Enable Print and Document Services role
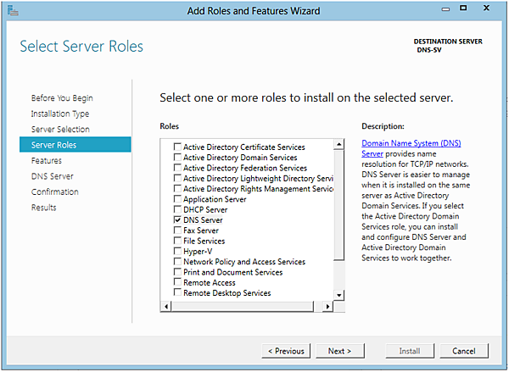This screenshot has width=509, height=372. click(177, 272)
